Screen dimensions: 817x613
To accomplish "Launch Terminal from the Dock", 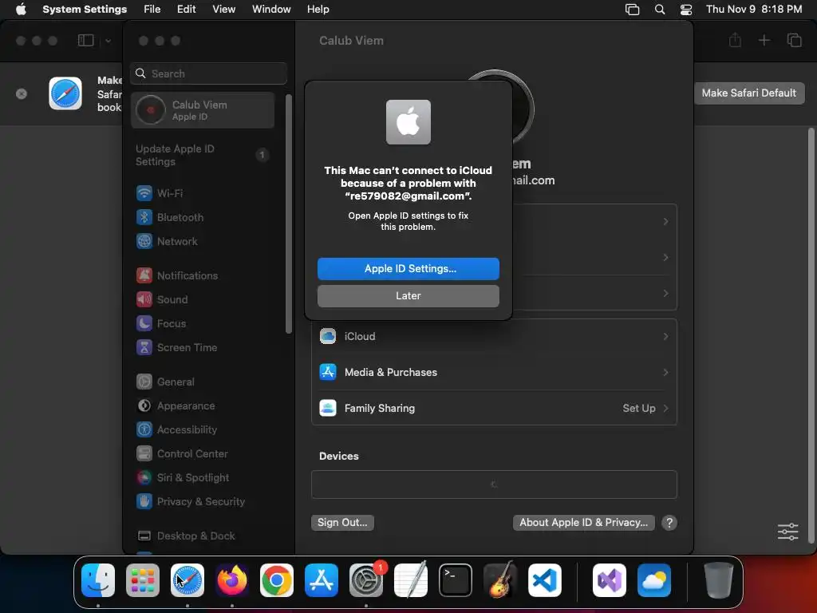I will [456, 580].
